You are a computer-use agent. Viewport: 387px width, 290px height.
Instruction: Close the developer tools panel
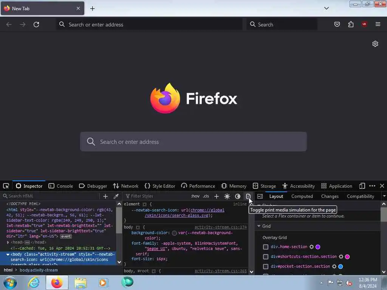[382, 186]
